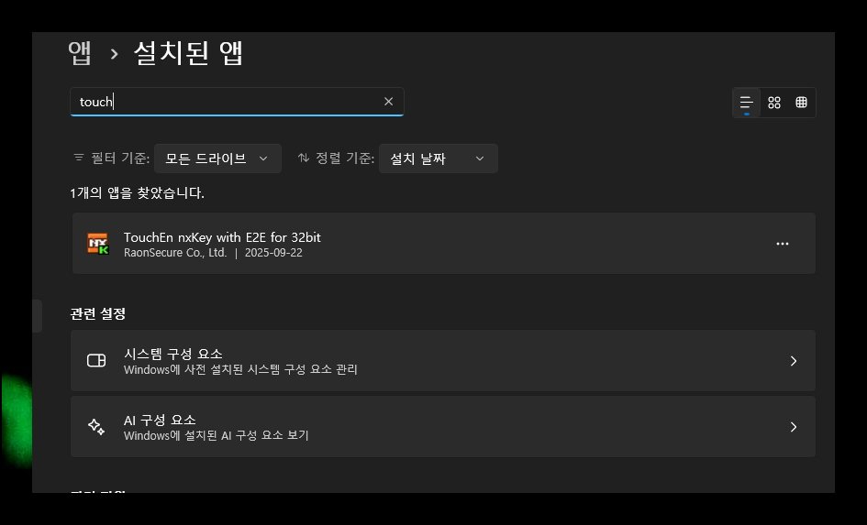Click the TouchEn nxKey app icon

pos(98,244)
